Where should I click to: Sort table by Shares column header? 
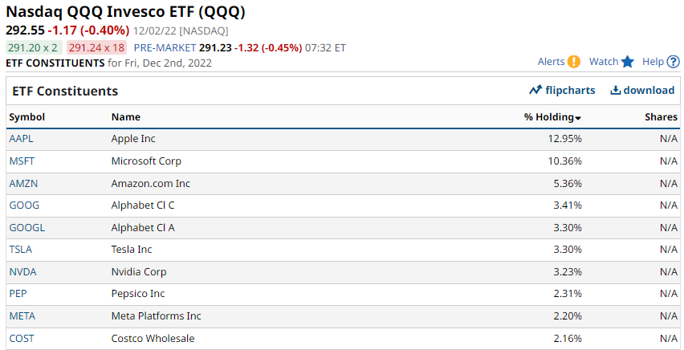661,117
